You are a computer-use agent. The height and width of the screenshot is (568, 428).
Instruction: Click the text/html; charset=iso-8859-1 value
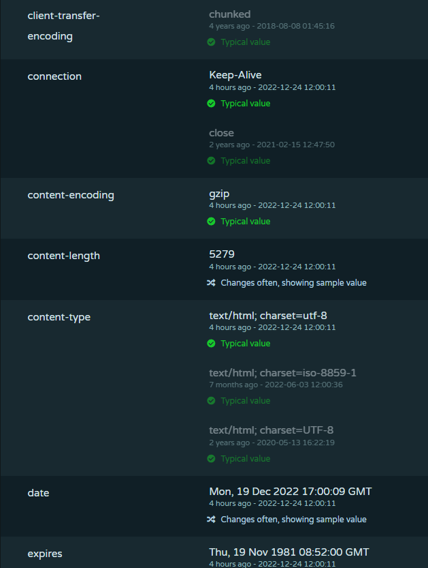(x=282, y=373)
